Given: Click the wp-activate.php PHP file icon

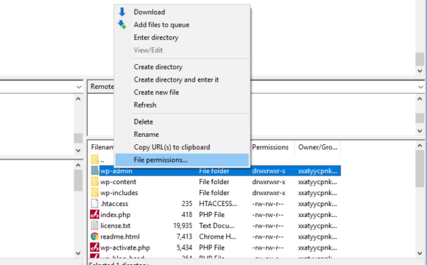Looking at the screenshot, I should (94, 247).
